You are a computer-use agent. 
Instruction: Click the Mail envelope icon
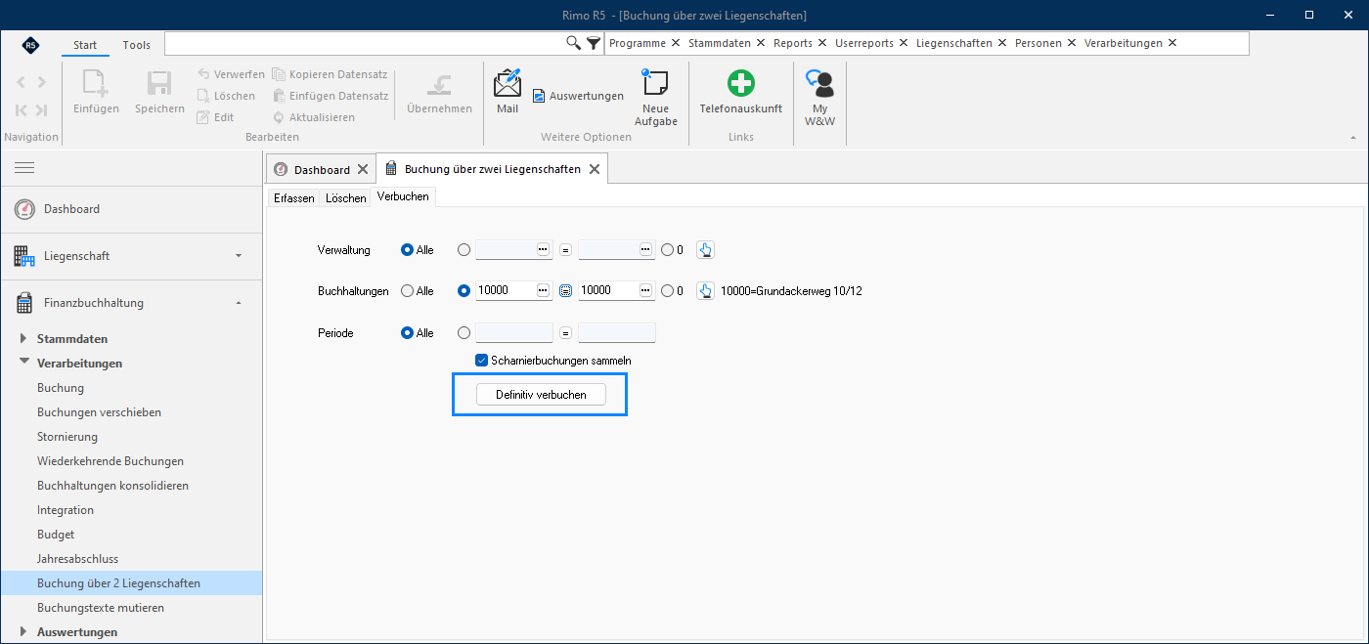click(508, 83)
